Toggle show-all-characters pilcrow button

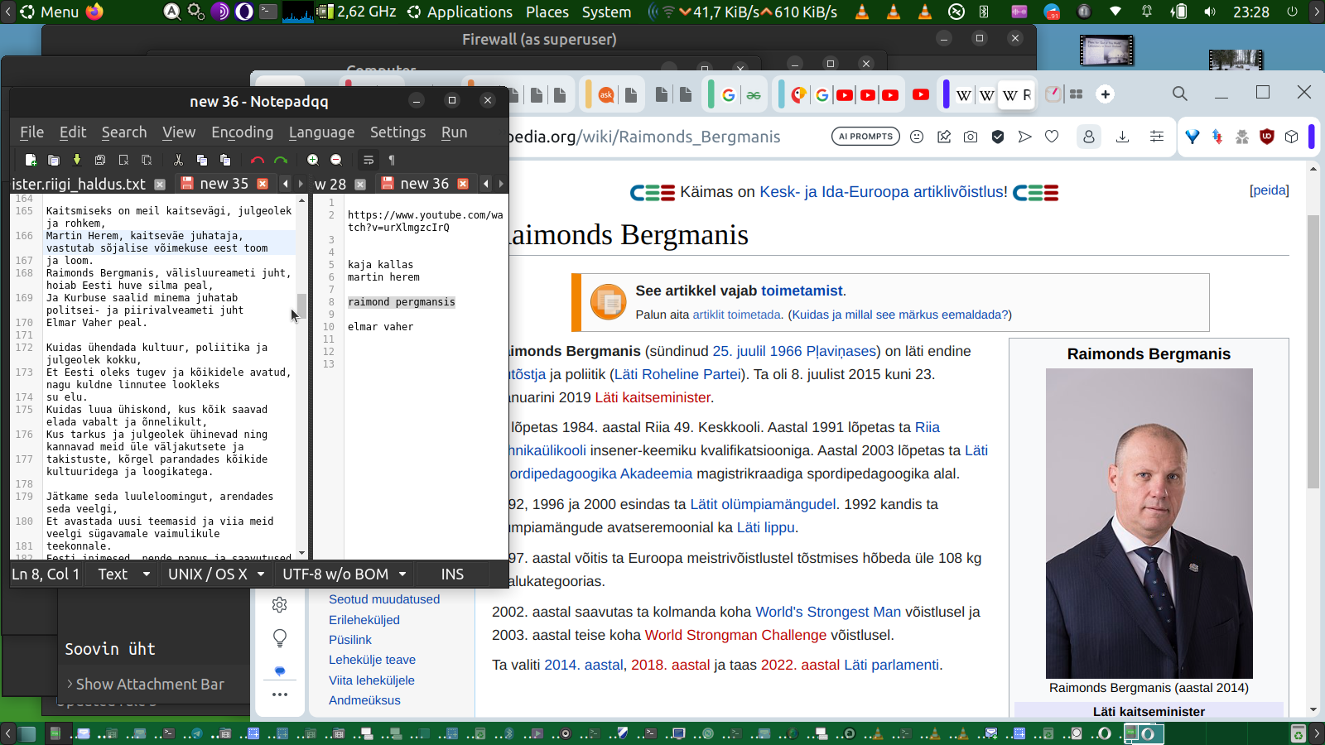(392, 160)
